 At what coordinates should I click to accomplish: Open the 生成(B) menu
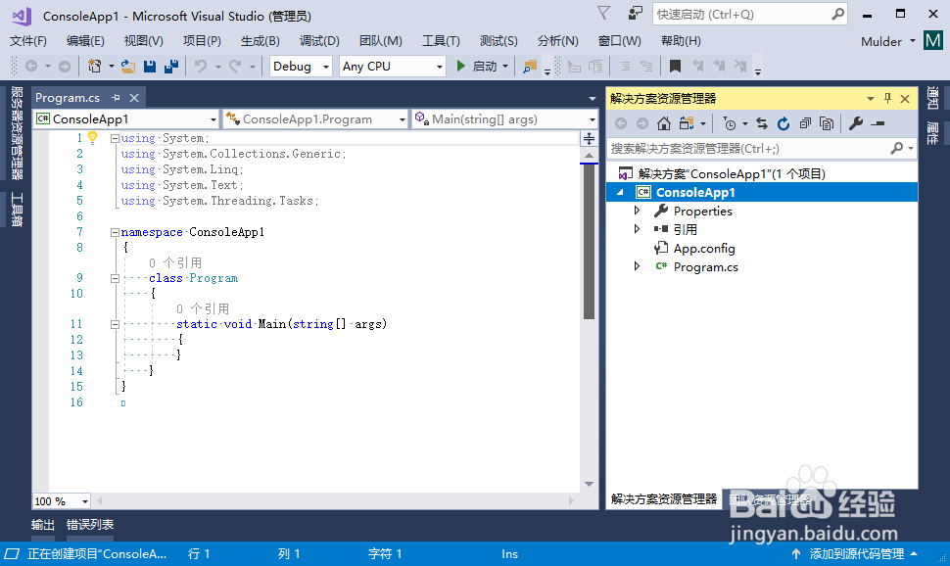coord(260,40)
